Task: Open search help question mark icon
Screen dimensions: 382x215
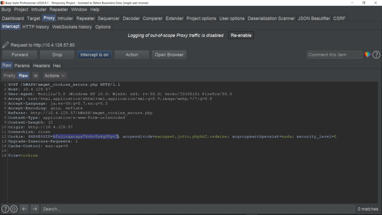Action: coord(5,209)
